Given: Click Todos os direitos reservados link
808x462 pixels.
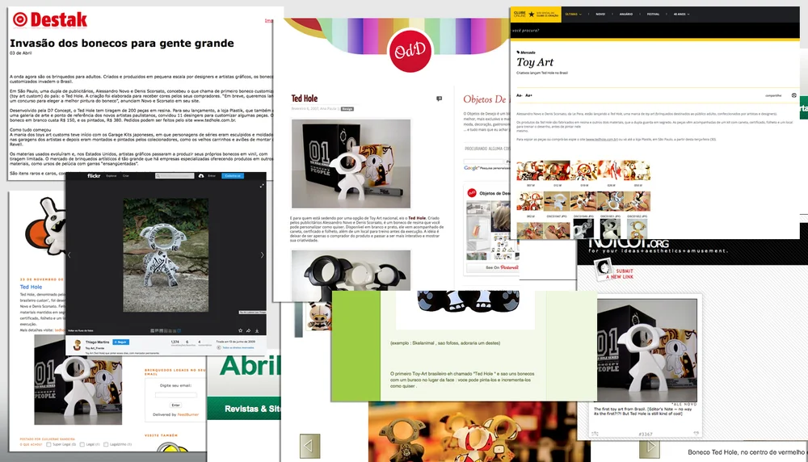Looking at the screenshot, I should point(238,347).
